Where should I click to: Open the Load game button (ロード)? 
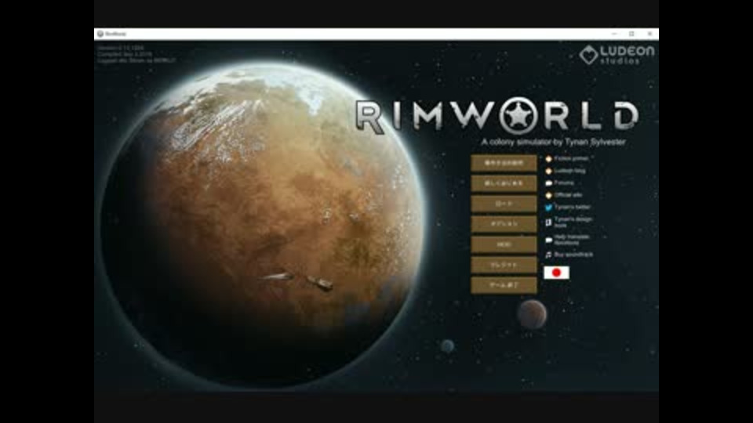(x=504, y=204)
